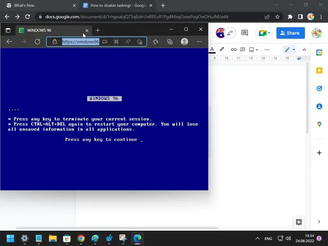Screen dimensions: 328x246
Task: Open More options ellipsis in Docs toolbar
Action: click(x=267, y=50)
